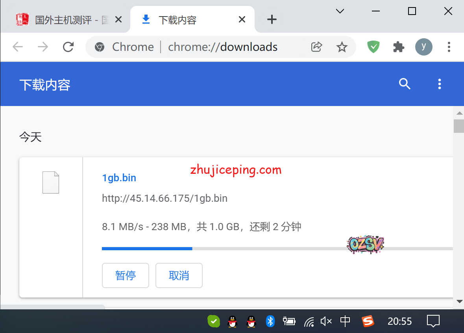The width and height of the screenshot is (464, 333).
Task: Cancel the download with 取消 button
Action: [x=179, y=275]
